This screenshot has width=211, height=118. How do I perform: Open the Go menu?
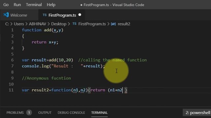6,5
